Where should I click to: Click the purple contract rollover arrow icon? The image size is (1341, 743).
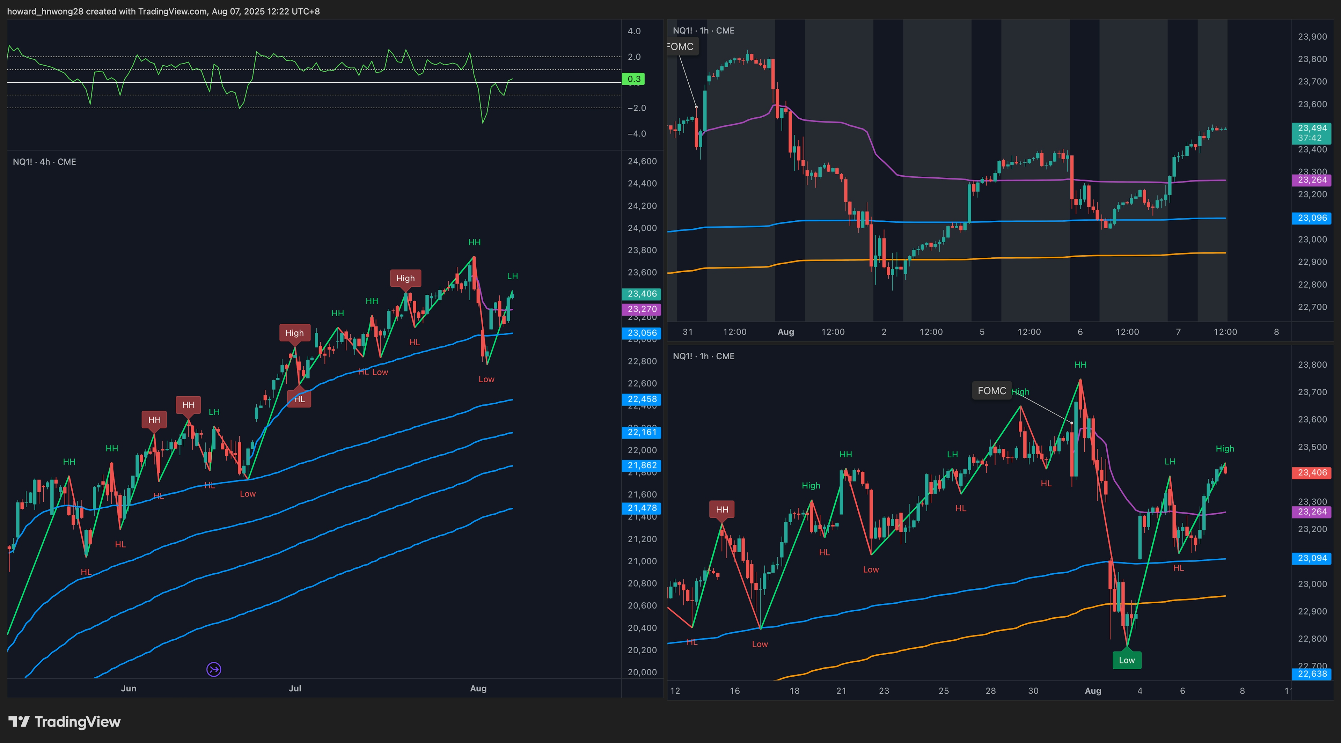(x=213, y=669)
